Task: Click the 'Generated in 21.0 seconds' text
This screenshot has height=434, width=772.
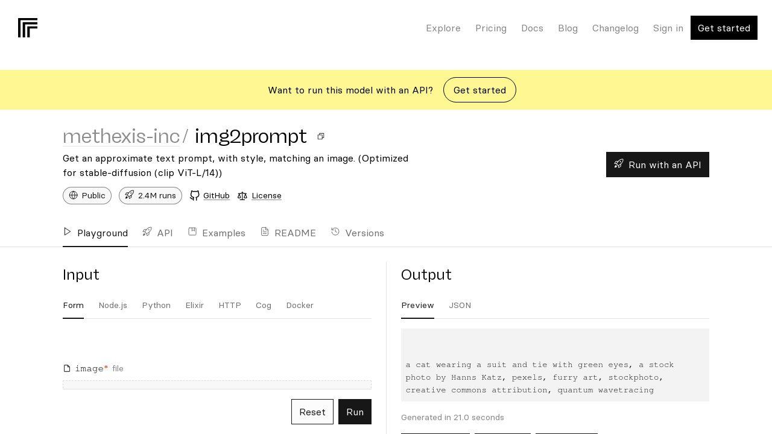Action: pos(452,417)
